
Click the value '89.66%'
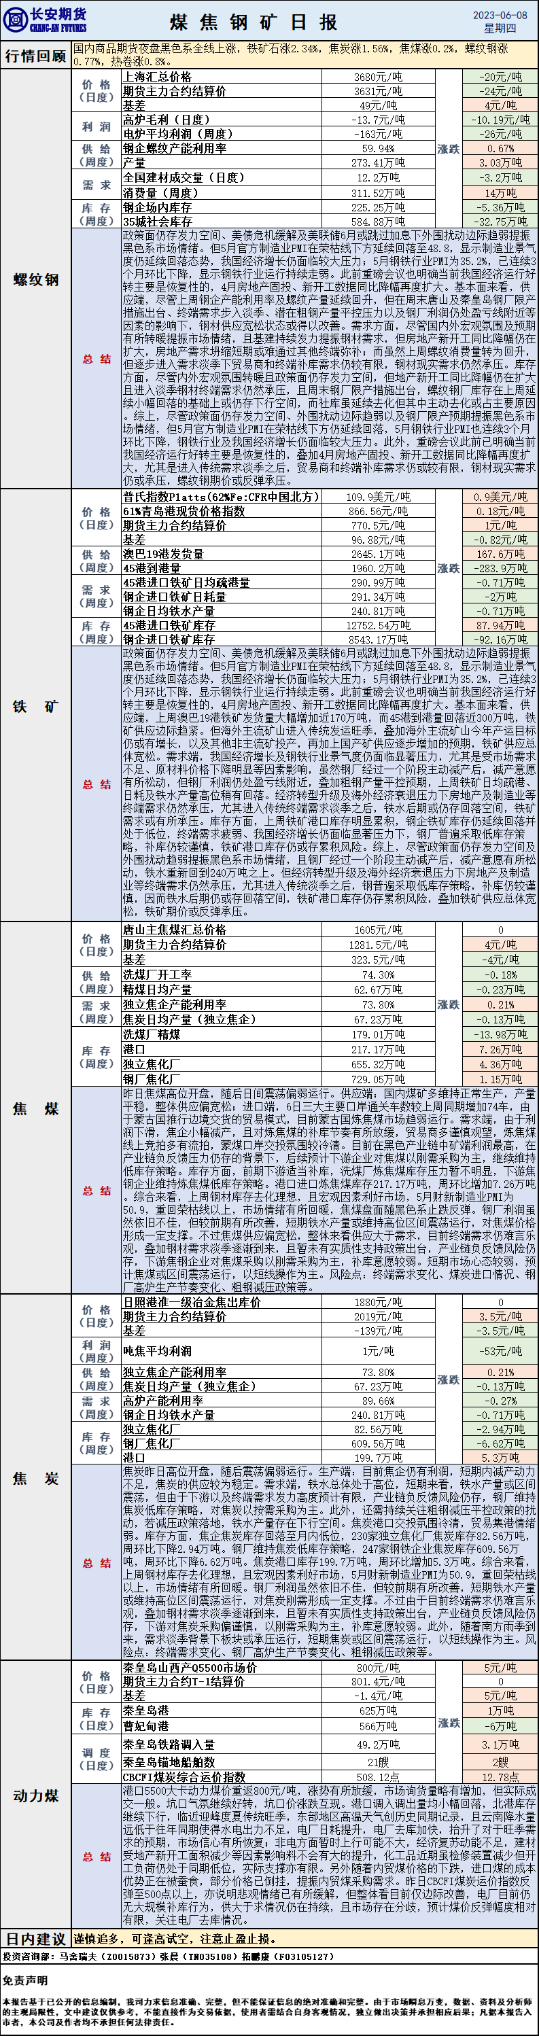coord(378,1401)
